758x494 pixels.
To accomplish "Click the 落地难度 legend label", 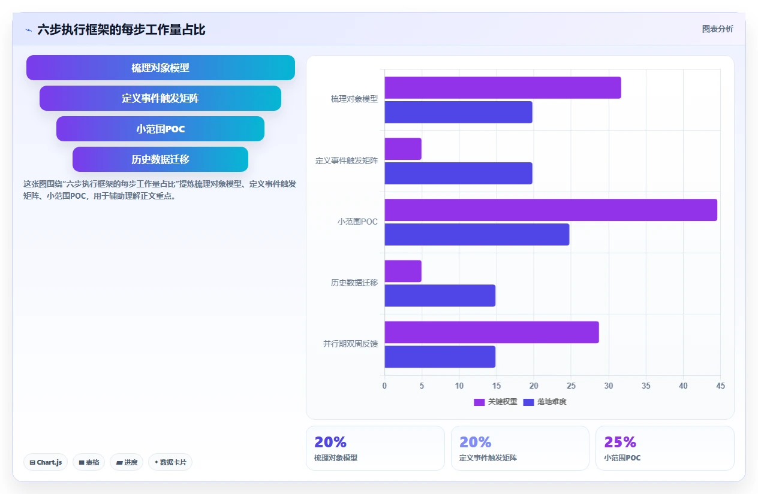I will (552, 402).
